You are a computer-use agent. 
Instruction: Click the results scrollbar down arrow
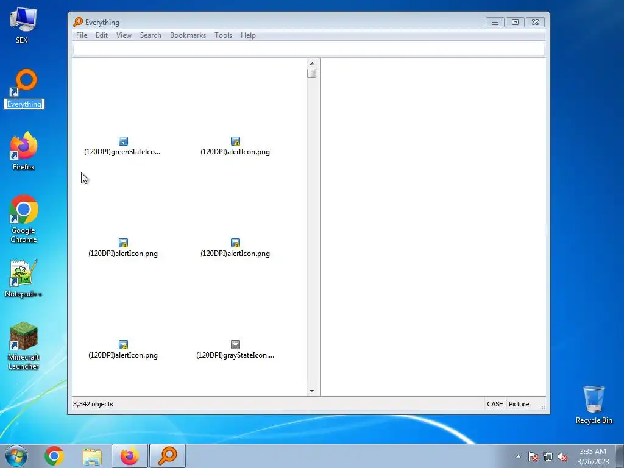(x=312, y=391)
